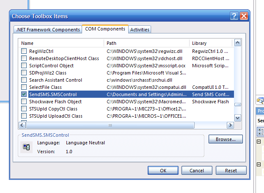This screenshot has height=193, width=264.
Task: Click the Help question mark button
Action: (234, 16)
